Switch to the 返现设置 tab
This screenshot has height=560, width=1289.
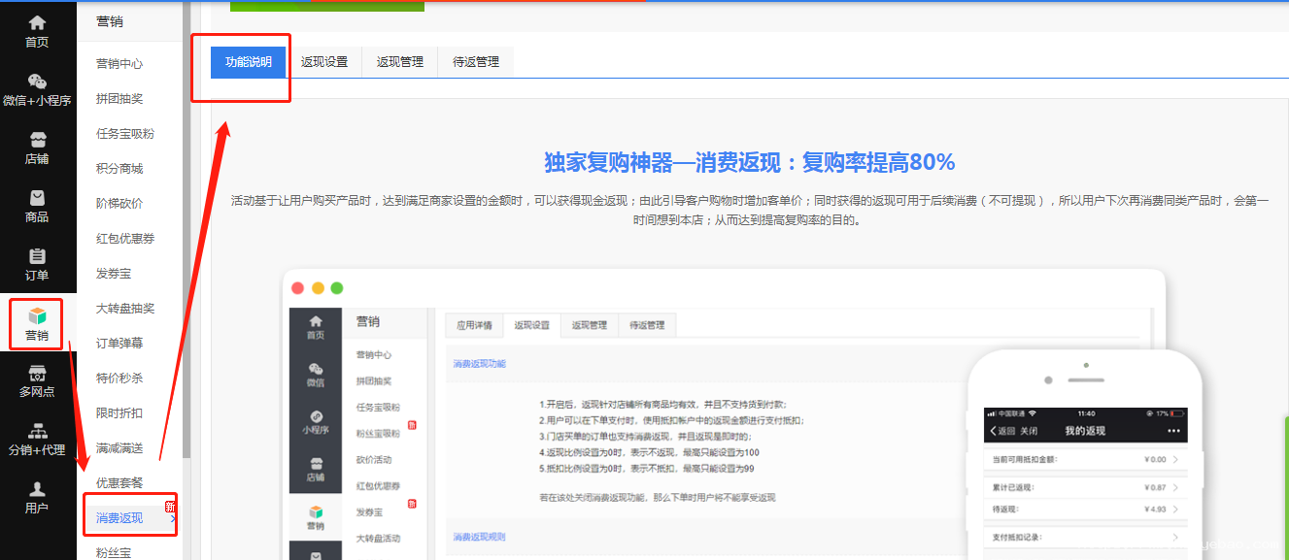point(323,62)
